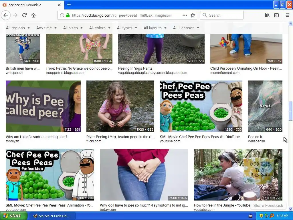Expand the Any time filter
The height and width of the screenshot is (220, 293).
[46, 28]
